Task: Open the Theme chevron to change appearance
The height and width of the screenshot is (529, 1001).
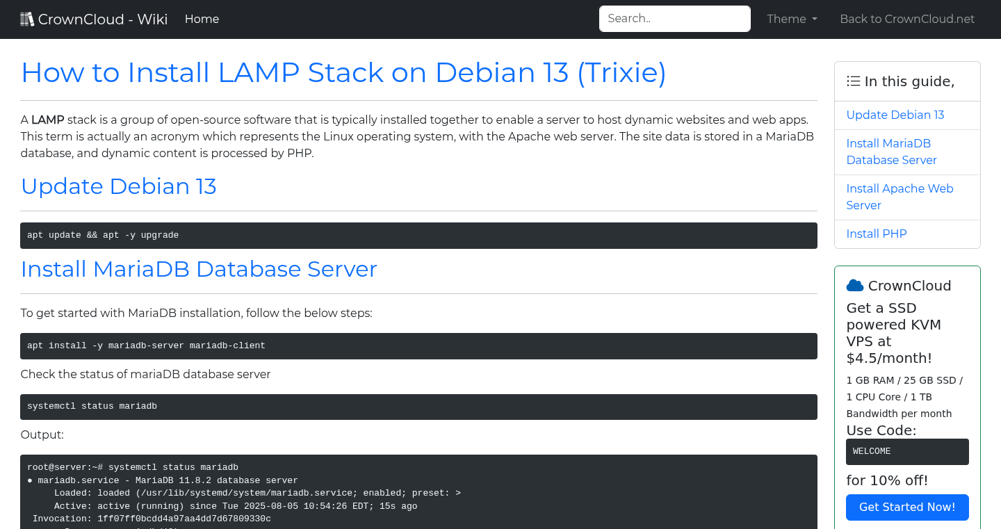Action: (814, 19)
